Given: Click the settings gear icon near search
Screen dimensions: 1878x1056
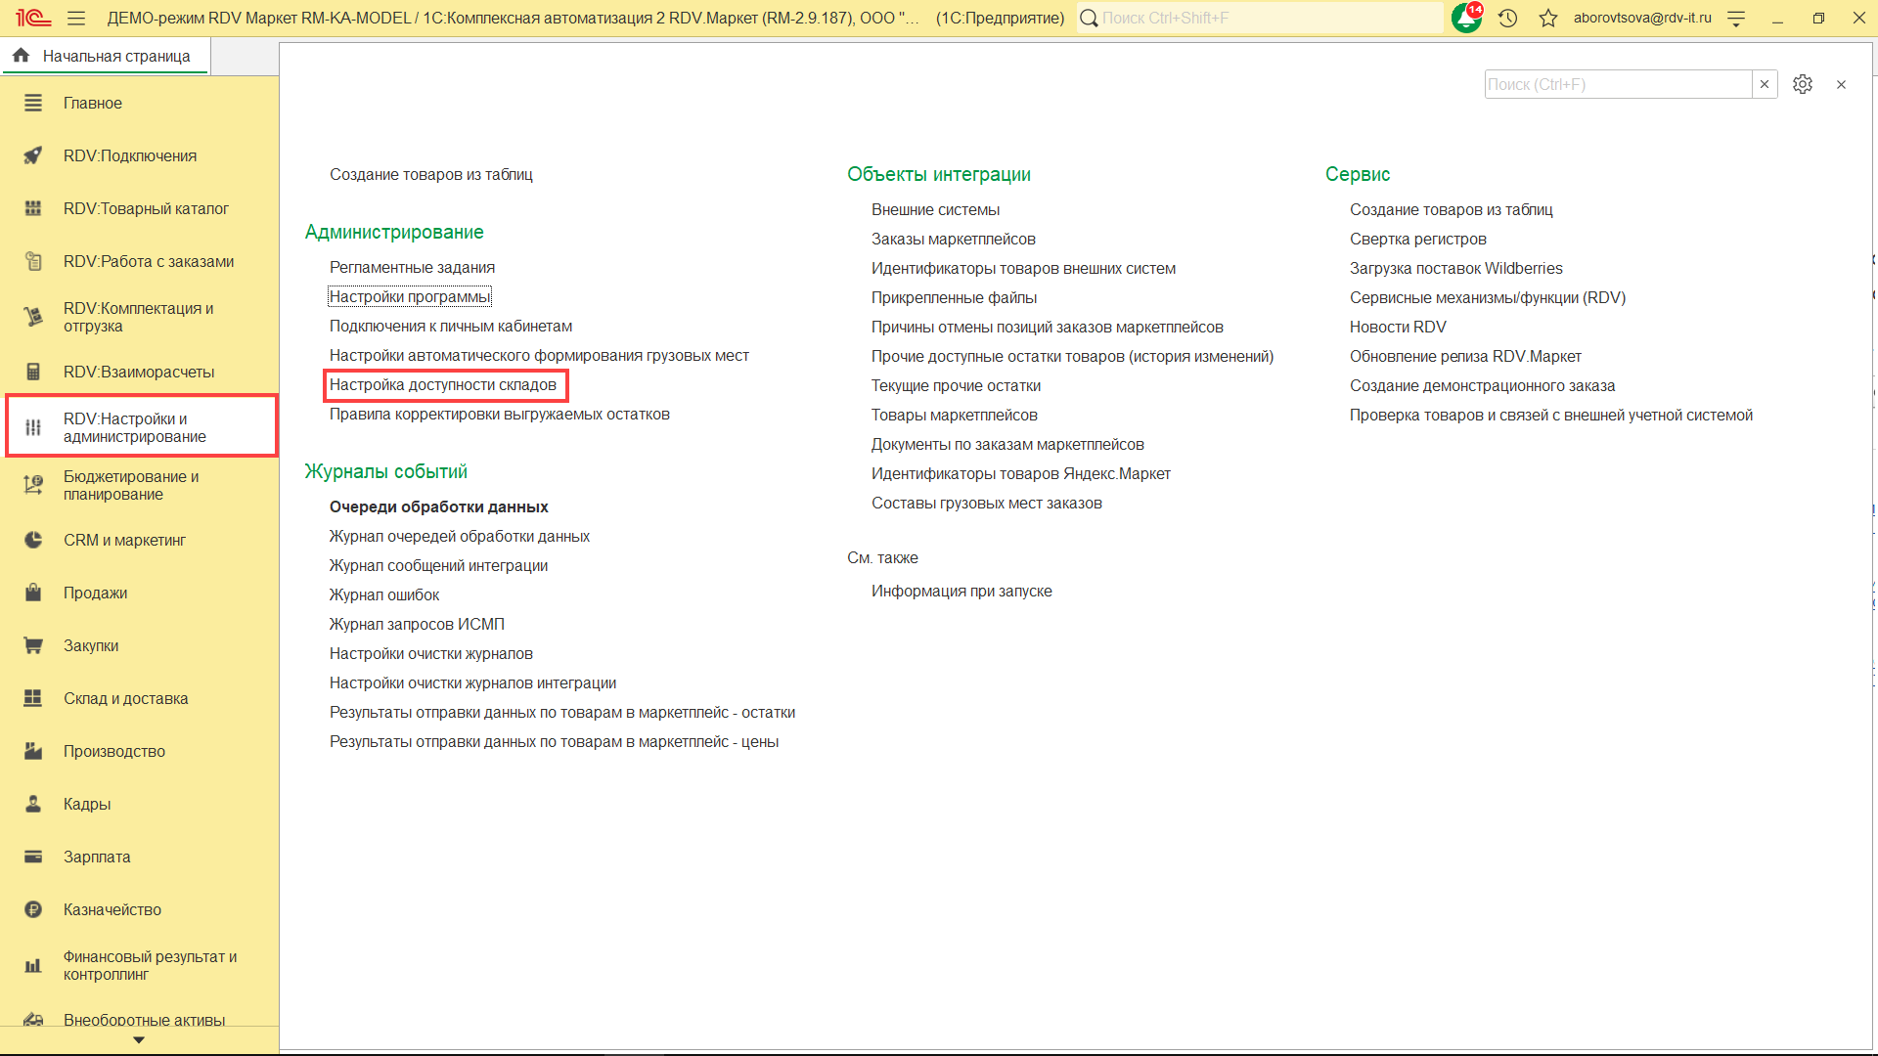Looking at the screenshot, I should (x=1802, y=84).
